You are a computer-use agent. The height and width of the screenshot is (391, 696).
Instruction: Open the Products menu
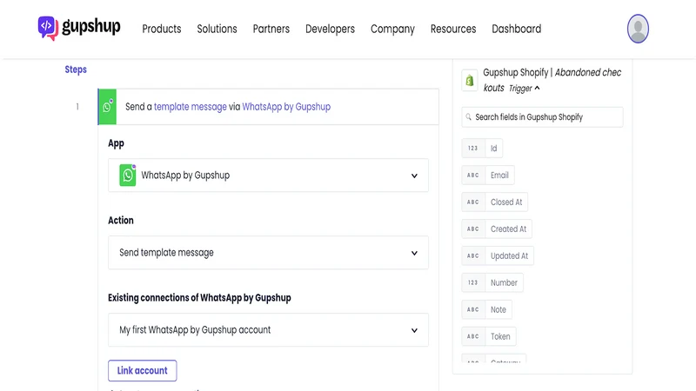(162, 29)
